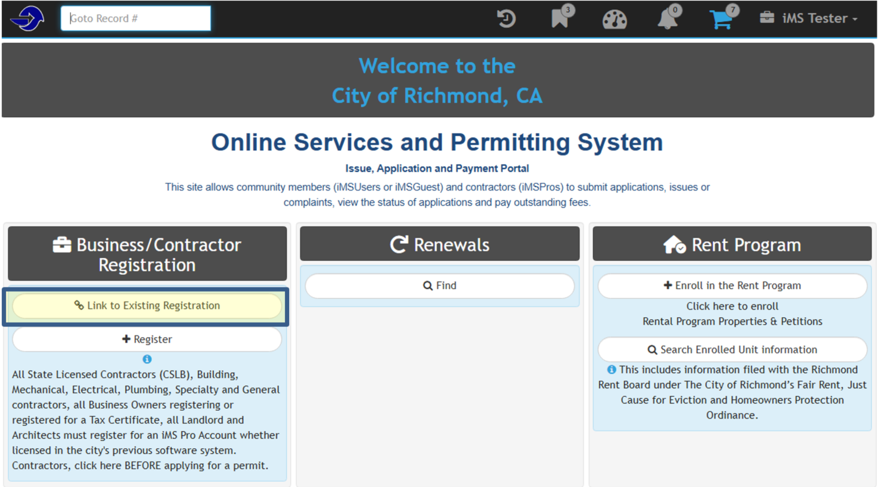Click Link to Existing Registration button

(x=147, y=306)
